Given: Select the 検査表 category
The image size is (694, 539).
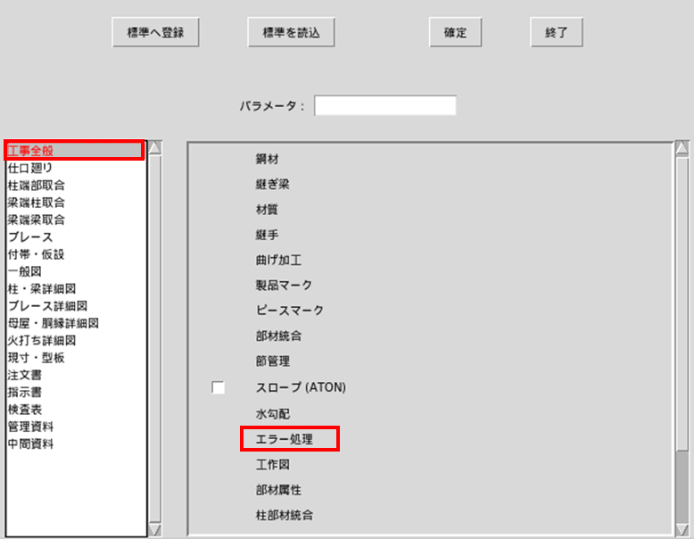Looking at the screenshot, I should pyautogui.click(x=25, y=410).
